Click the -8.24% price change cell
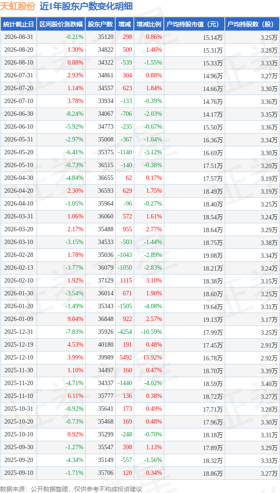 click(x=74, y=114)
